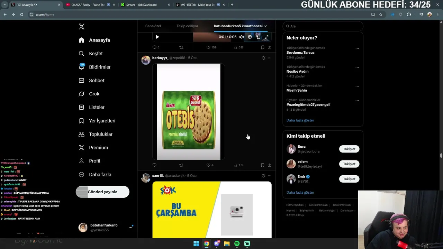Image resolution: width=443 pixels, height=249 pixels.
Task: Open video settings gear
Action: coord(250,37)
